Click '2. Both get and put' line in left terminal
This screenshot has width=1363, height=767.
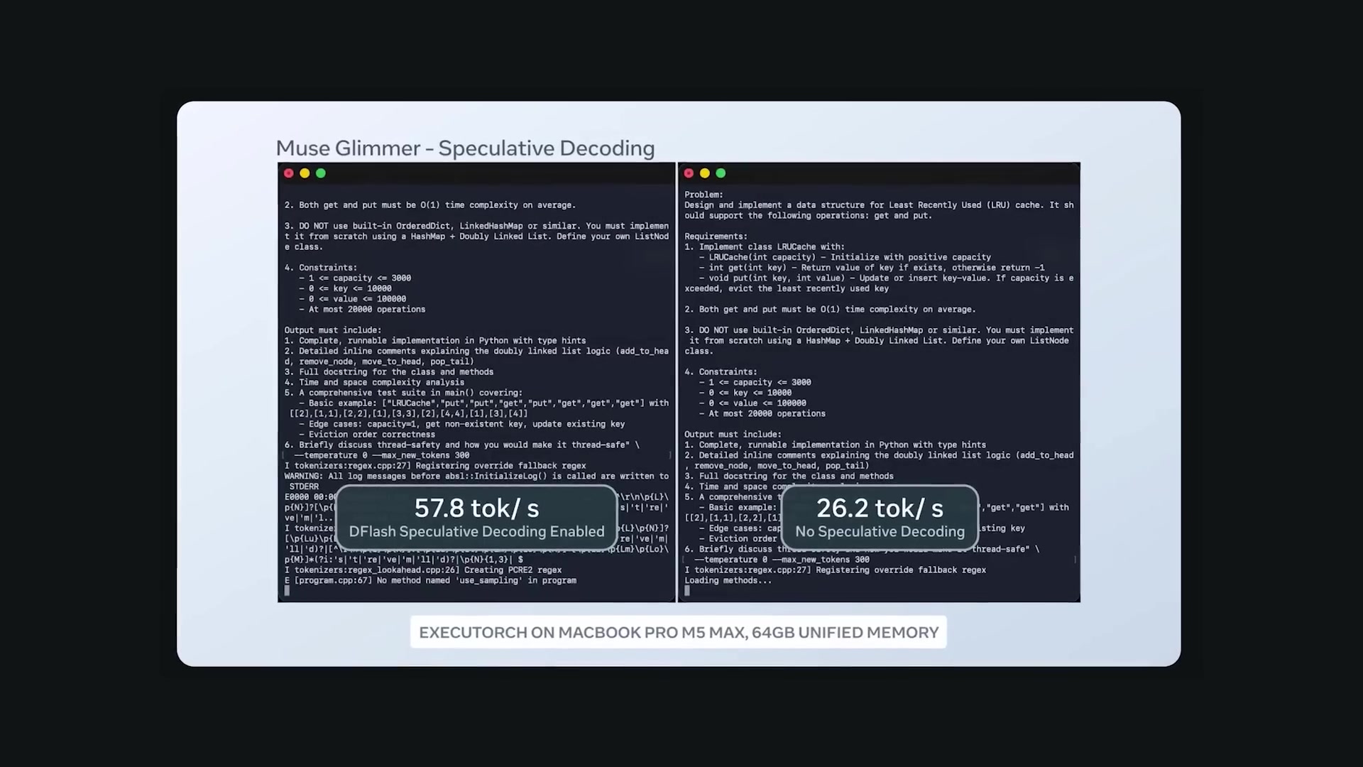point(430,205)
